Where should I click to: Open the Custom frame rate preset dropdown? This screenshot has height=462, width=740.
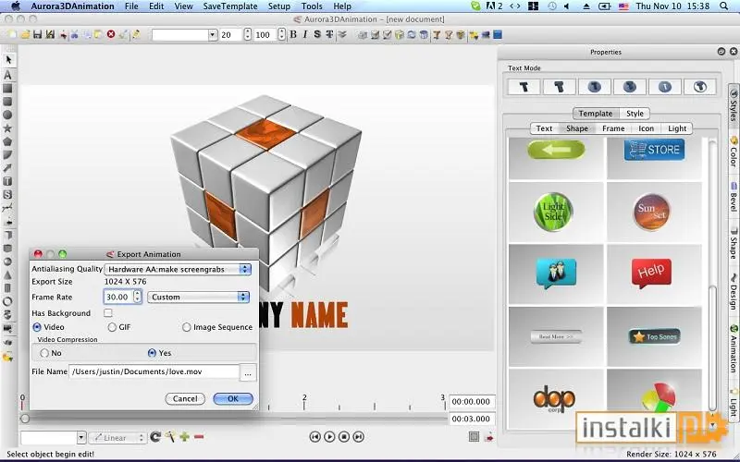point(198,297)
